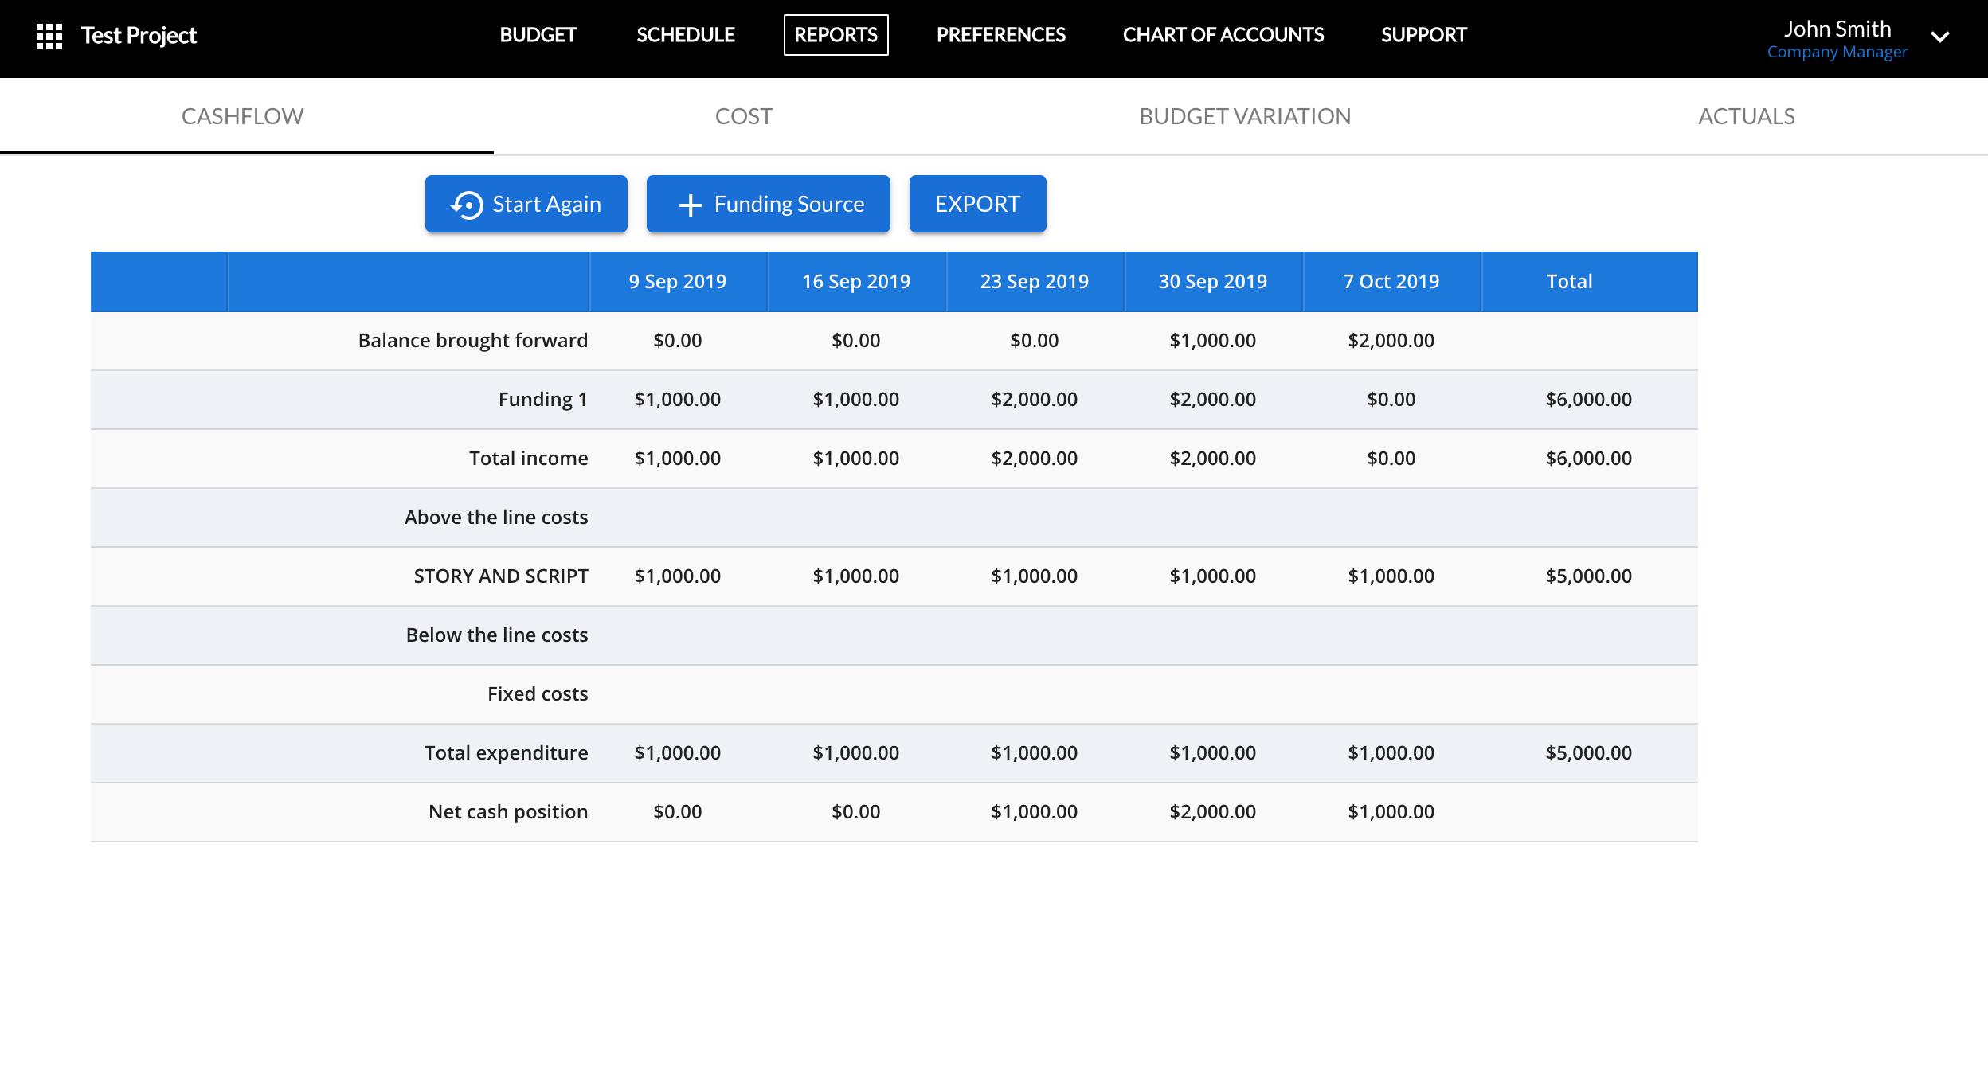Viewport: 1988px width, 1086px height.
Task: Select the CASHFLOW tab
Action: (242, 116)
